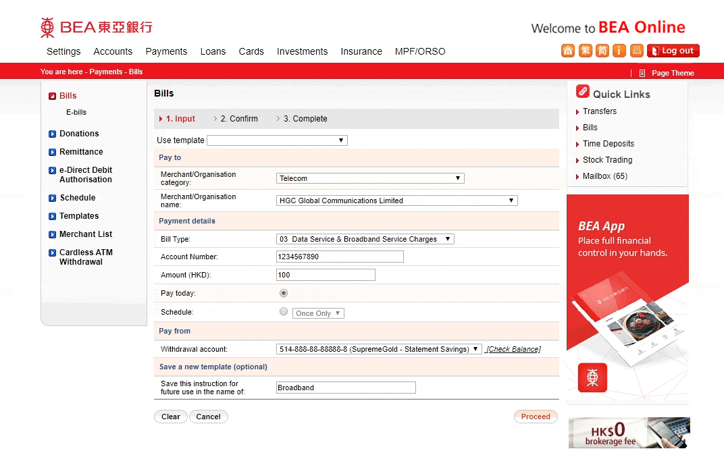
Task: Open Donations in the sidebar
Action: [x=79, y=134]
